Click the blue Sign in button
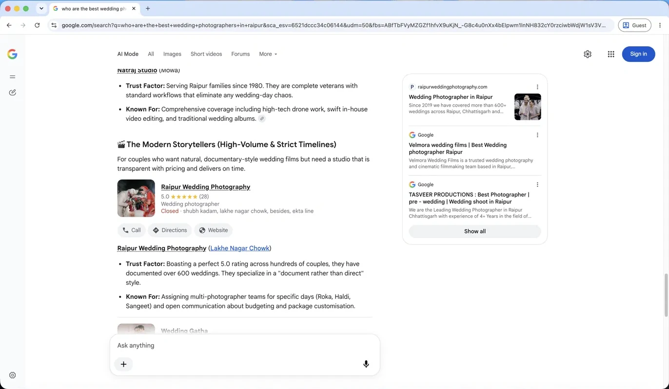The image size is (669, 389). click(x=638, y=54)
